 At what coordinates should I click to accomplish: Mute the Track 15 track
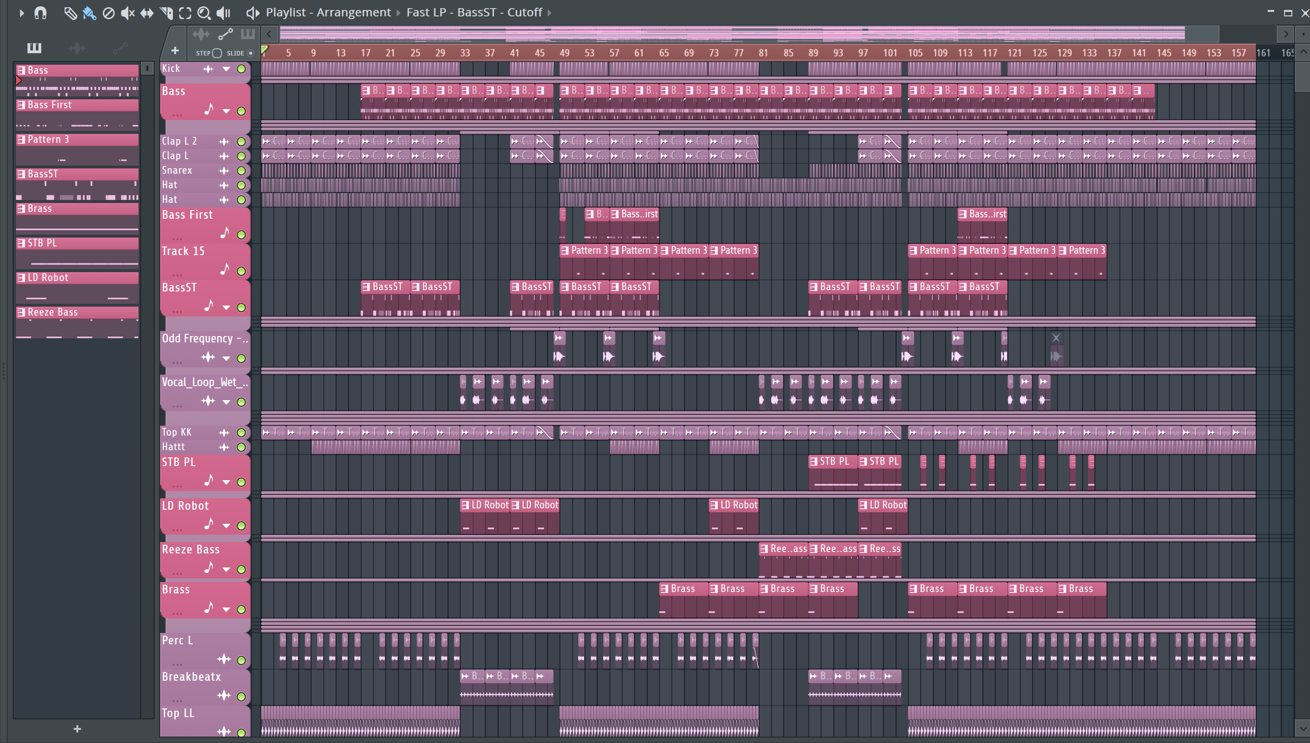coord(242,271)
